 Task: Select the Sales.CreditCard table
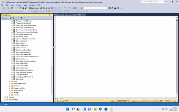coord(21,41)
